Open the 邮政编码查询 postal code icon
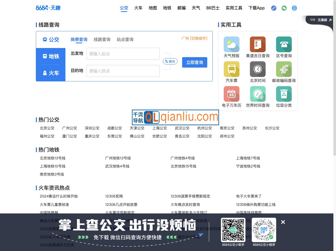The image size is (336, 251). (x=284, y=69)
